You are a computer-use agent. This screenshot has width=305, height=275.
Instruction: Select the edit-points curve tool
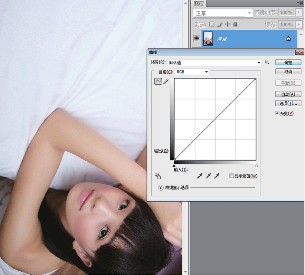(x=158, y=81)
